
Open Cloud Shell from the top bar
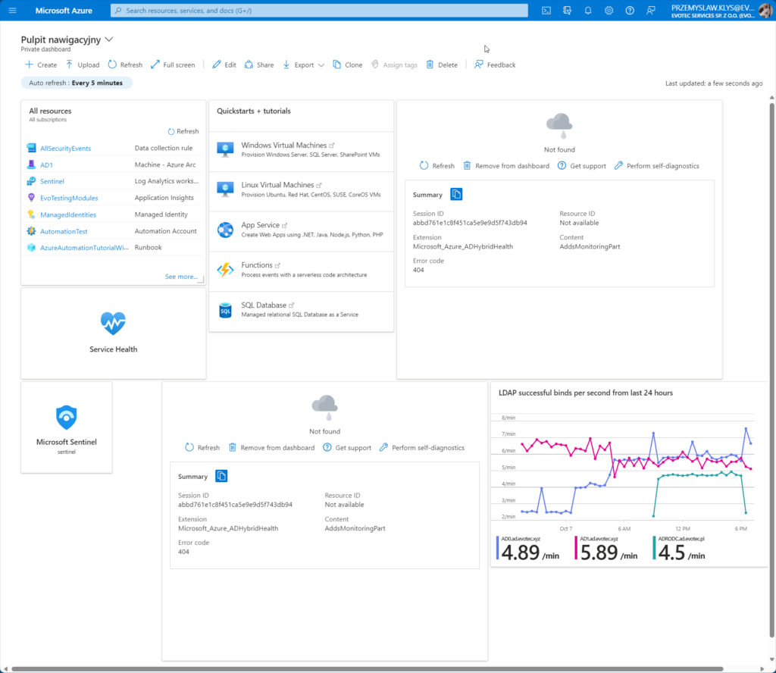click(x=546, y=11)
